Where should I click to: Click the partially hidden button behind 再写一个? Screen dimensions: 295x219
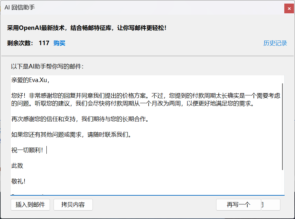[x=271, y=204]
